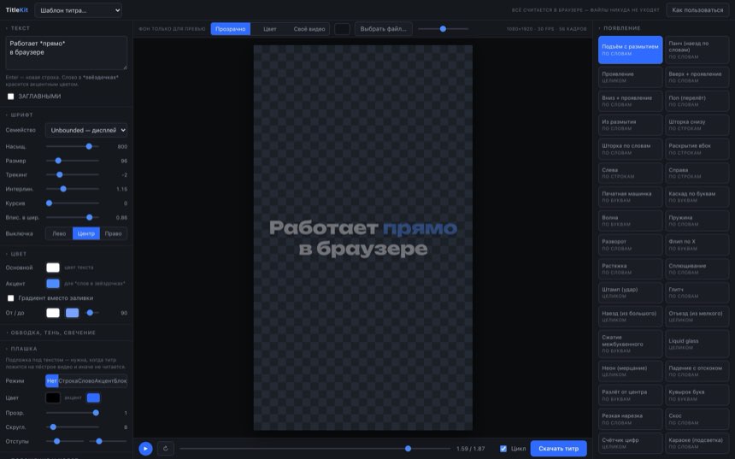This screenshot has width=735, height=459.
Task: Click the Скругл. corner radius slider
Action: 73,427
